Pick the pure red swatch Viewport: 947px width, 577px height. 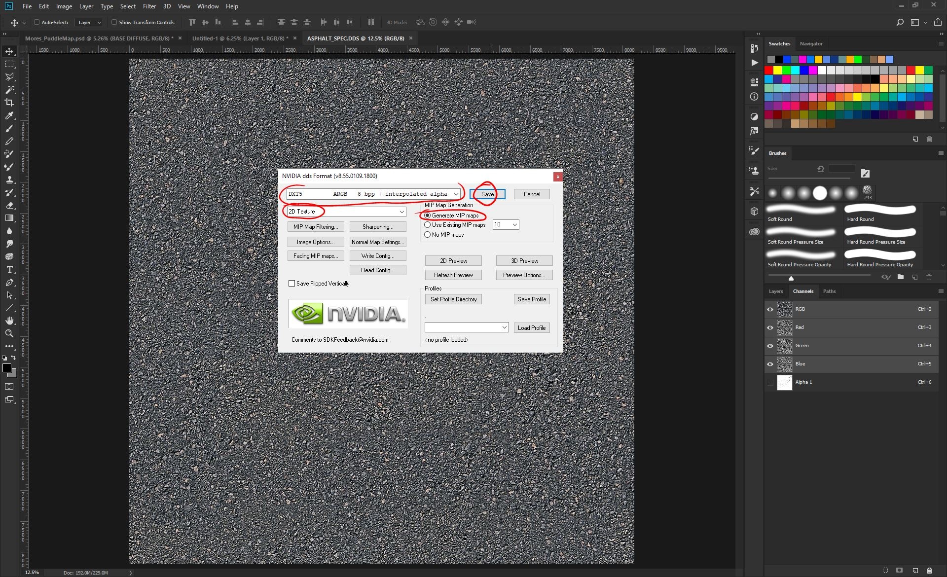(x=768, y=71)
